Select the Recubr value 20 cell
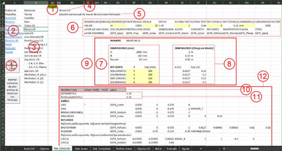 click(x=134, y=60)
